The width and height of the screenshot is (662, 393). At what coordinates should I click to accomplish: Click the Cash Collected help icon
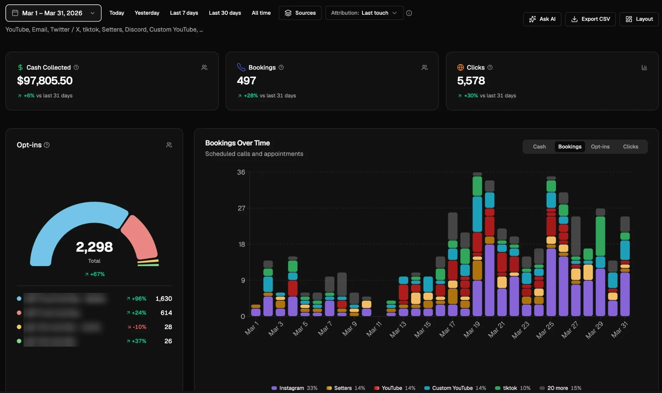(76, 68)
